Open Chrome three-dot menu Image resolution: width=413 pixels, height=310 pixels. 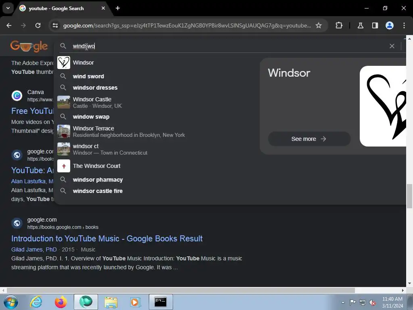[404, 25]
